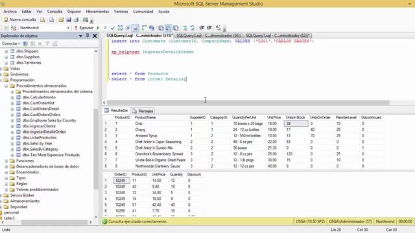Open the Conectar dropdown in Object Explorer
The image size is (415, 233).
[x=11, y=43]
